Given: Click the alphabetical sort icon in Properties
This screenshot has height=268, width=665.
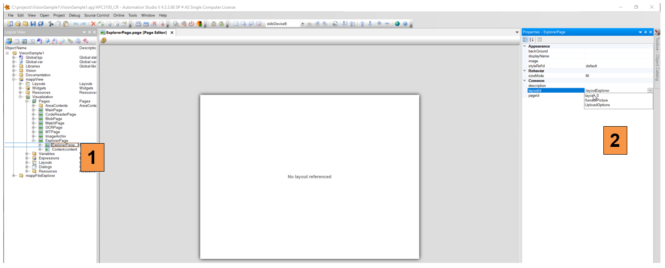Looking at the screenshot, I should coord(532,39).
